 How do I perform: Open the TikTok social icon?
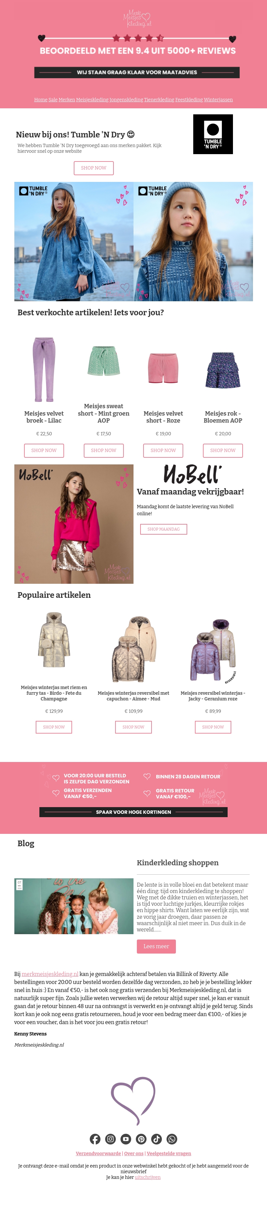[x=157, y=1138]
